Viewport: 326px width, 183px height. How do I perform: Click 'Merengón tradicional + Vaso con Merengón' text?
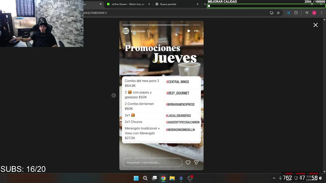(x=142, y=131)
